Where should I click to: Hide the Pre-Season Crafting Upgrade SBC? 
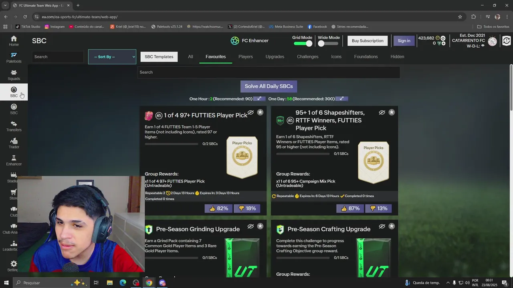tap(382, 226)
